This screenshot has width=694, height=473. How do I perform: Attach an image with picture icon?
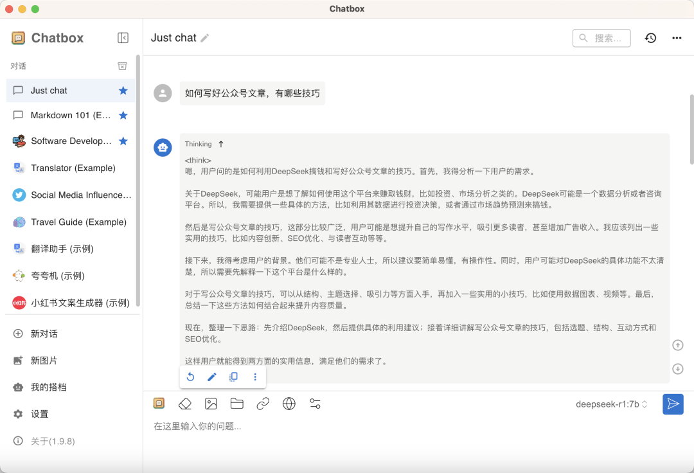[x=211, y=404]
